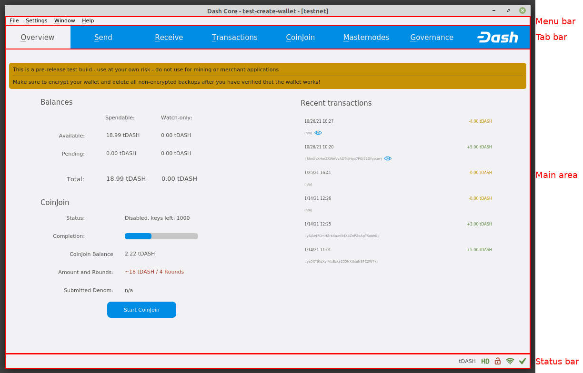Open the Settings menu
The image size is (583, 373).
(36, 20)
